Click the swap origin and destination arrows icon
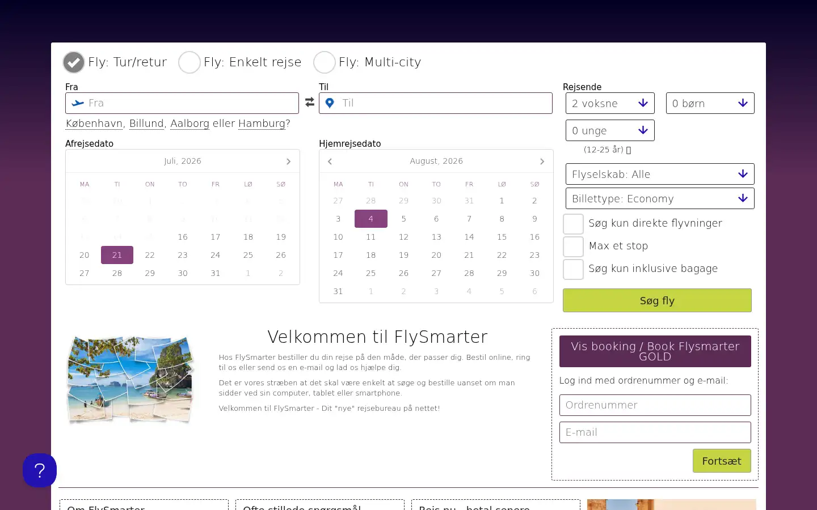This screenshot has width=817, height=510. click(x=309, y=102)
